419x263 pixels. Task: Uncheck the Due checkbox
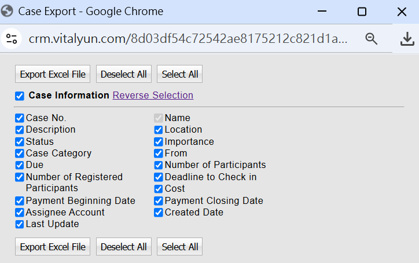click(20, 165)
